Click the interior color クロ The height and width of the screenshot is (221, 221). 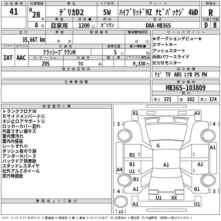click(81, 64)
